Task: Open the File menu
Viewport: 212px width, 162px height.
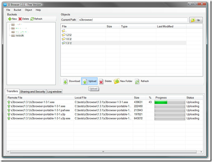Action: coord(8,10)
